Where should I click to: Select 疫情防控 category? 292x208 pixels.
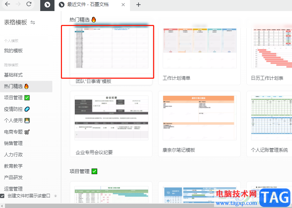17,109
